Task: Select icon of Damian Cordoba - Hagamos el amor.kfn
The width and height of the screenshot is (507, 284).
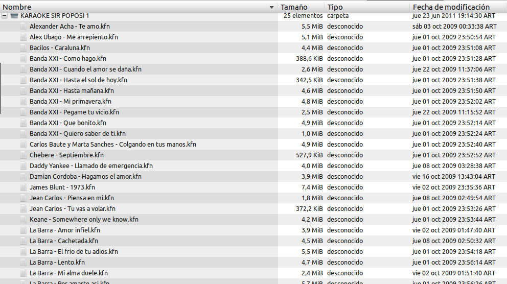Action: pyautogui.click(x=24, y=176)
